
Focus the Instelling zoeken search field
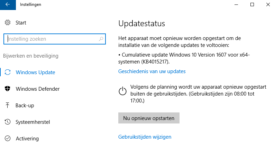click(52, 39)
